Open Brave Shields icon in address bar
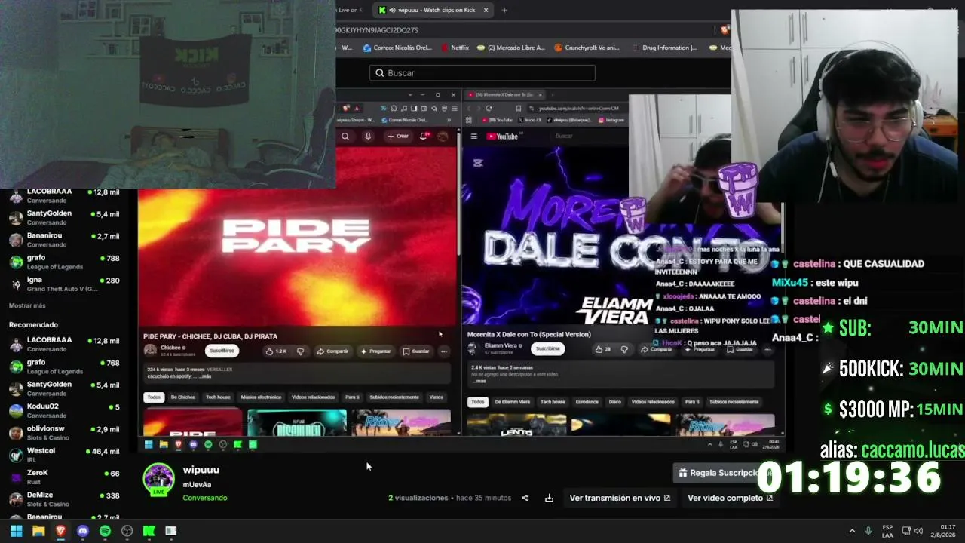Screen dimensions: 965x543 pyautogui.click(x=725, y=30)
